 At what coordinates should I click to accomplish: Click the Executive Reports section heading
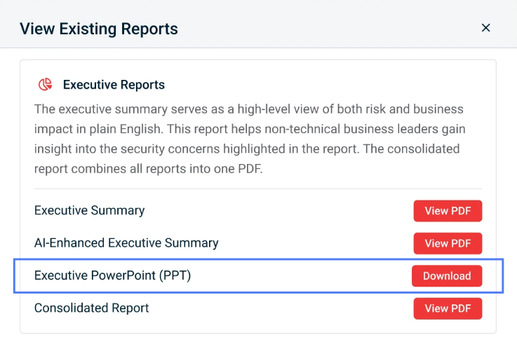[x=114, y=85]
